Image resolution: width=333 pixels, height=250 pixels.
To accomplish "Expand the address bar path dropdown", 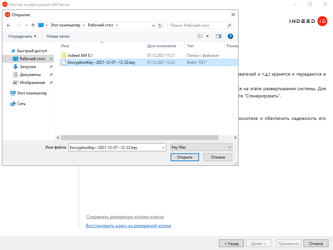I will (153, 25).
